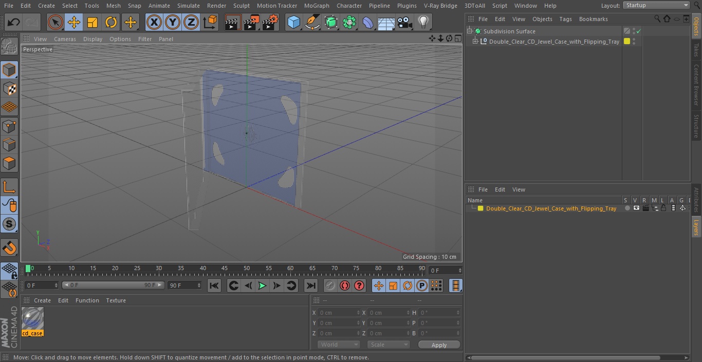
Task: Switch to Edges mode
Action: 9,144
